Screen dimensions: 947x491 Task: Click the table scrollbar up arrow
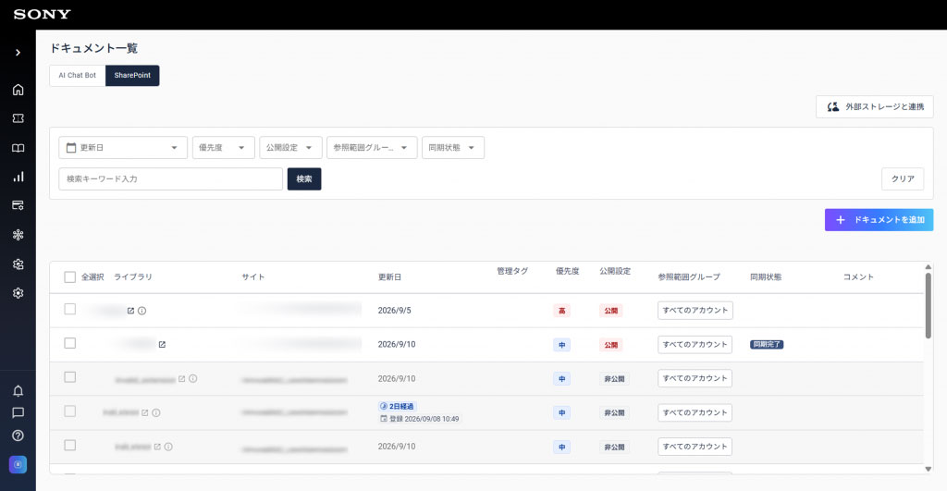click(929, 267)
